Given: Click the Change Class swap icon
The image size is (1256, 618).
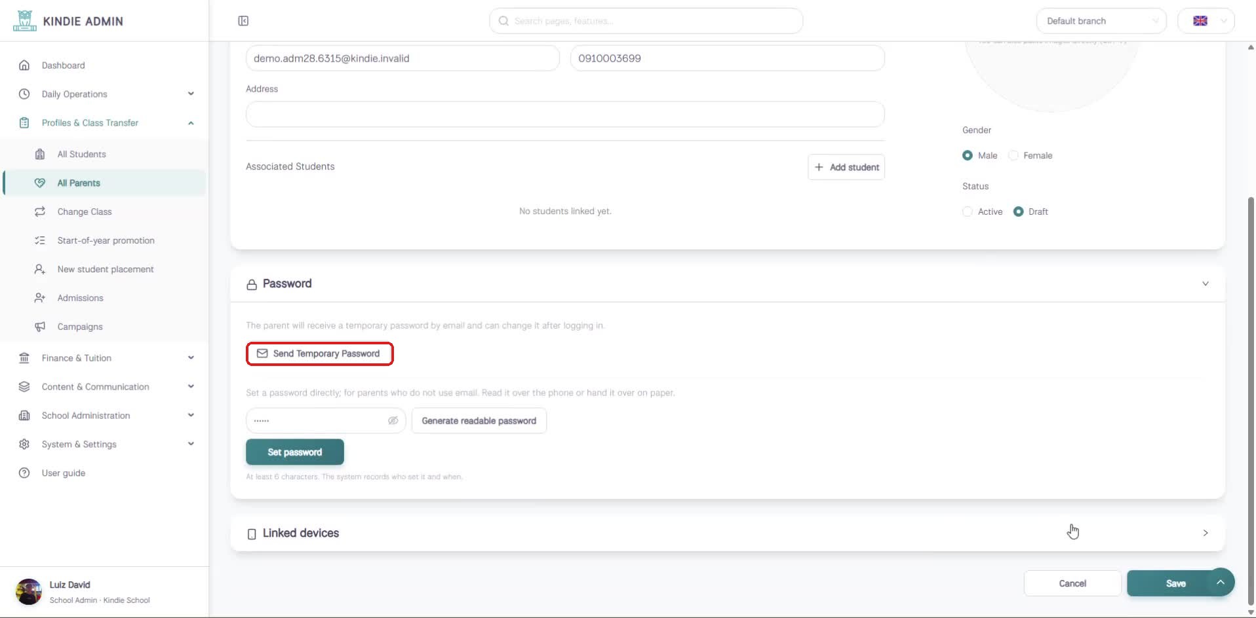Looking at the screenshot, I should click(x=40, y=211).
